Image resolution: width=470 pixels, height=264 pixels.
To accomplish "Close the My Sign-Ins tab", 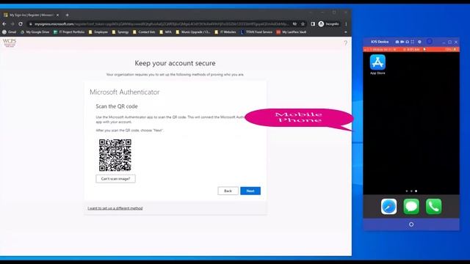I will click(x=57, y=15).
